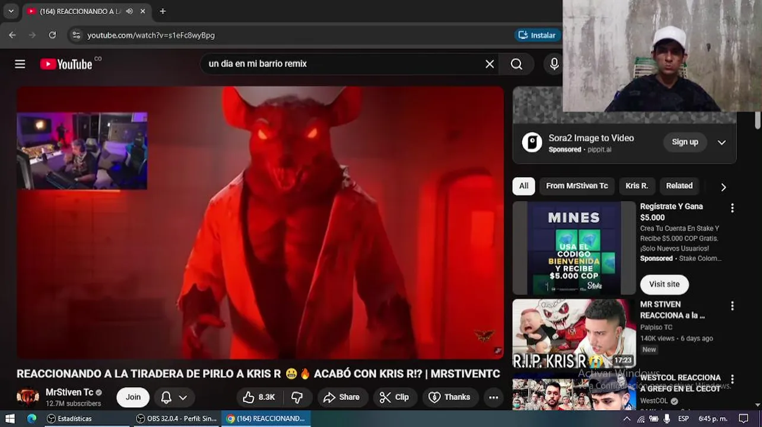Select the Kris R. filter chip
This screenshot has height=427, width=762.
click(637, 186)
